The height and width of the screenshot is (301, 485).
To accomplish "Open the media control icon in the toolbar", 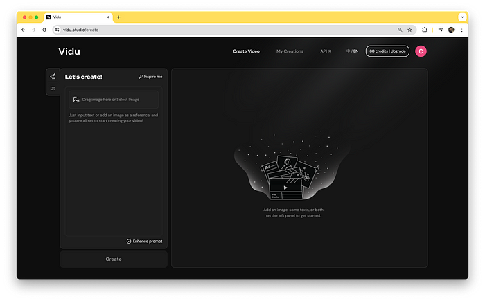I will (441, 30).
